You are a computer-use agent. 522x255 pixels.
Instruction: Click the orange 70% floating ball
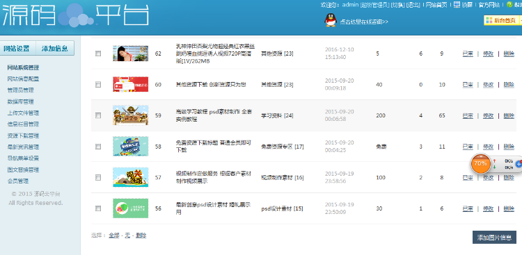tap(480, 163)
